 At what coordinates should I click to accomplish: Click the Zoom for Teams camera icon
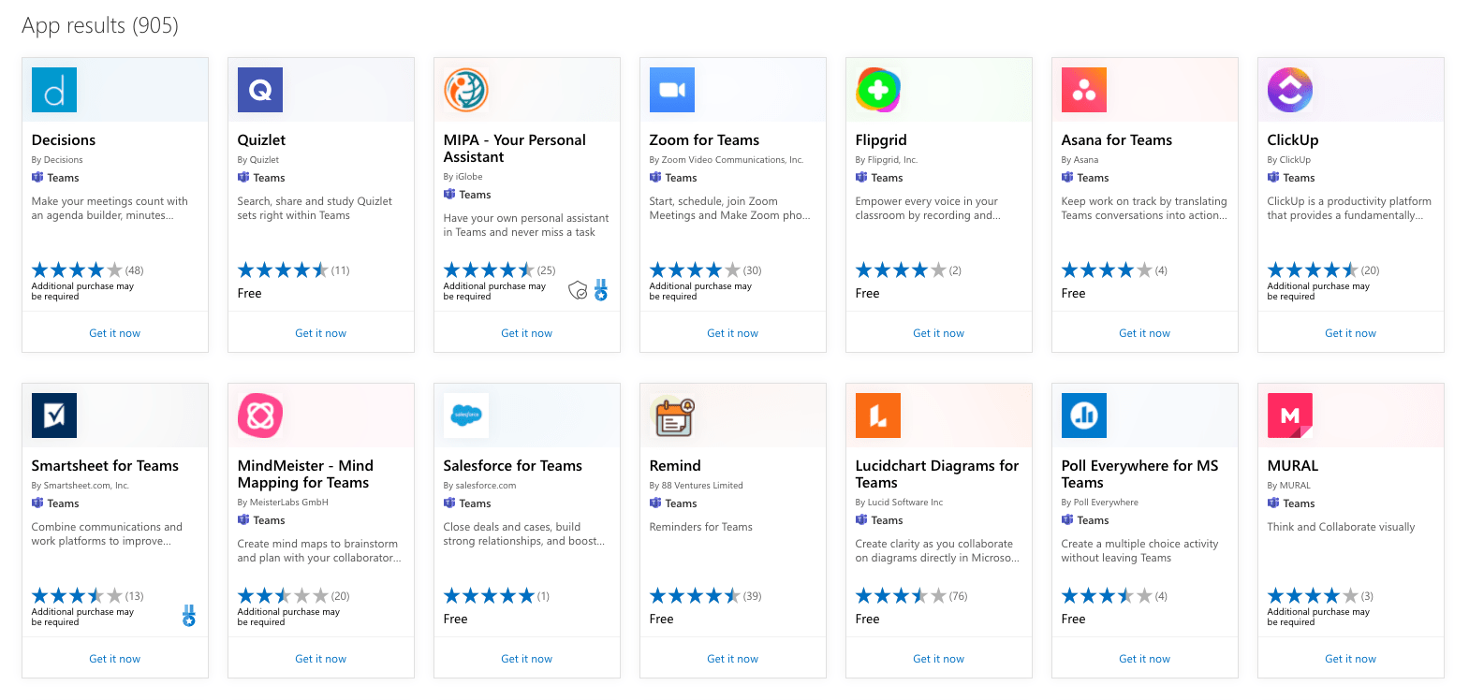coord(671,90)
